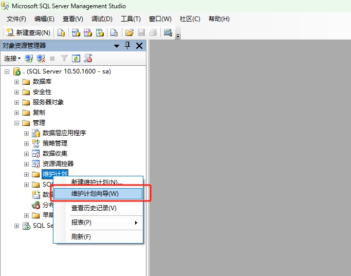Viewport: 351px width, 276px height.
Task: Open the toolbar options overflow arrow
Action: click(x=178, y=35)
